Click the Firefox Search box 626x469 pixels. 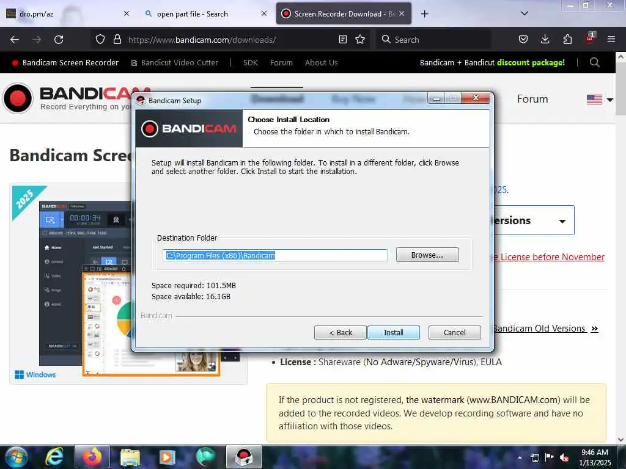[x=433, y=40]
